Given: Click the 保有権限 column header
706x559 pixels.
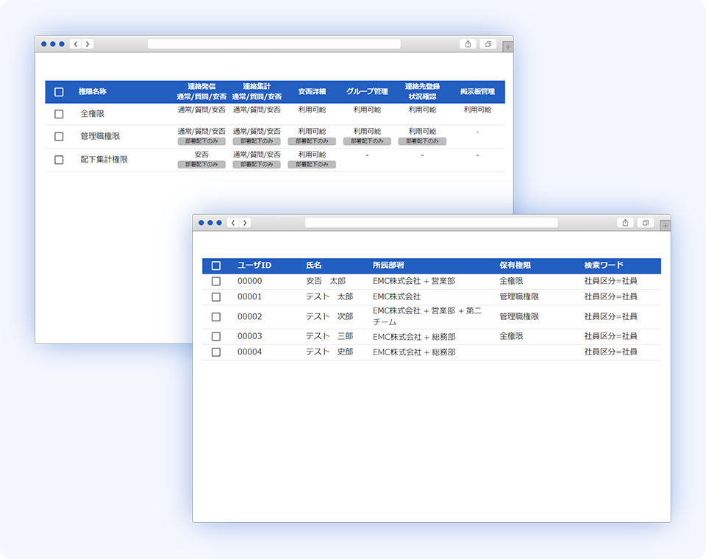Looking at the screenshot, I should tap(515, 266).
